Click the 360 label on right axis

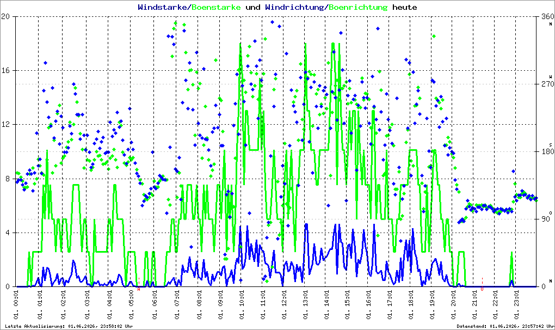pyautogui.click(x=547, y=16)
